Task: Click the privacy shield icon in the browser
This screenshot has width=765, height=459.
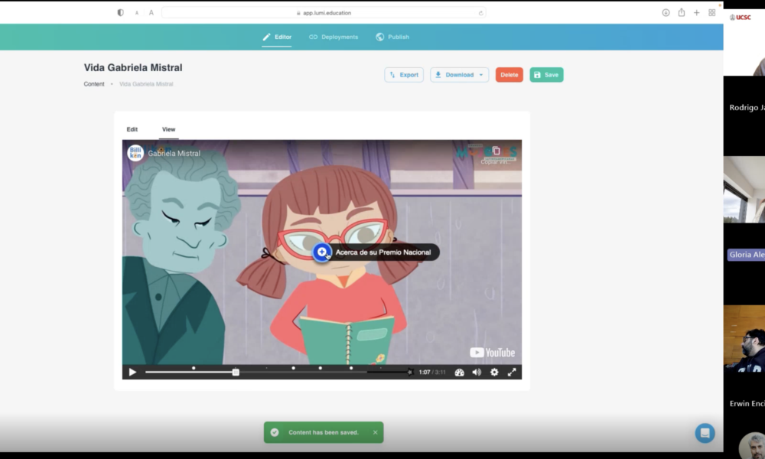Action: pos(121,13)
